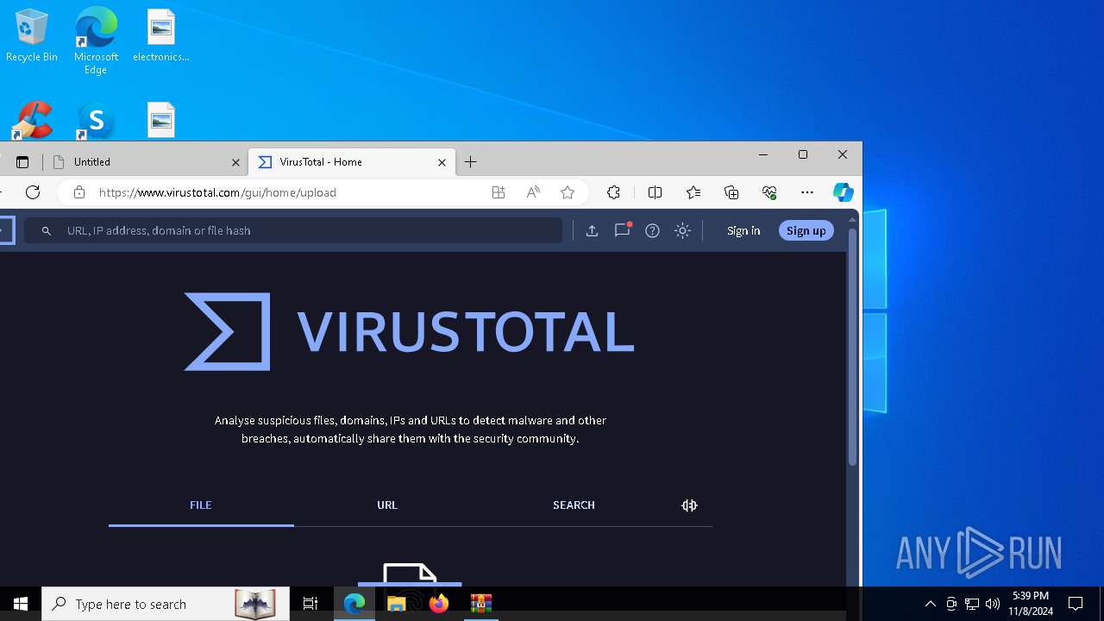Image resolution: width=1104 pixels, height=621 pixels.
Task: Open WinRAR from taskbar
Action: pos(480,604)
